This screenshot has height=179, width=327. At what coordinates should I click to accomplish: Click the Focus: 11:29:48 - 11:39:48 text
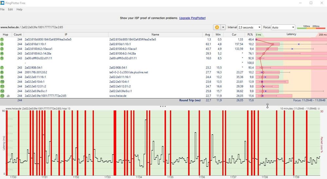coord(309,100)
